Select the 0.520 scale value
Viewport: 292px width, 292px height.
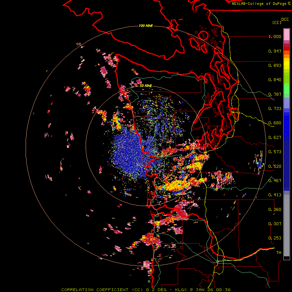pos(275,166)
